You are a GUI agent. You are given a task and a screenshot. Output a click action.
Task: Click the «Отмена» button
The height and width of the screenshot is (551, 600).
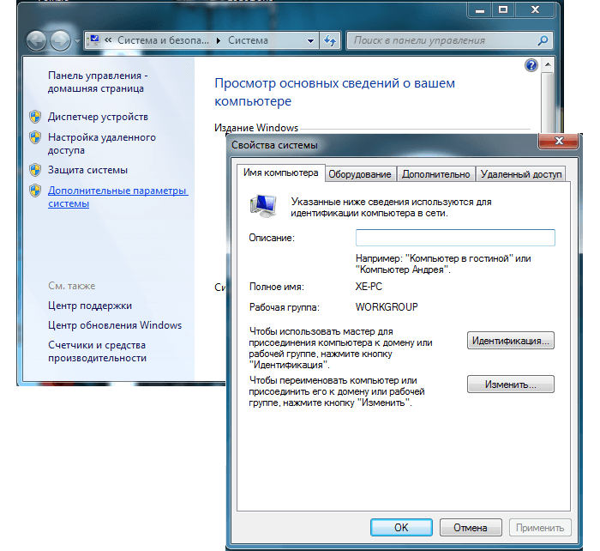coord(471,528)
